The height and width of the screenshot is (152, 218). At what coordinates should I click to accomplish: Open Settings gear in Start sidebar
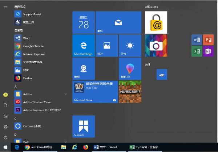[x=5, y=127]
